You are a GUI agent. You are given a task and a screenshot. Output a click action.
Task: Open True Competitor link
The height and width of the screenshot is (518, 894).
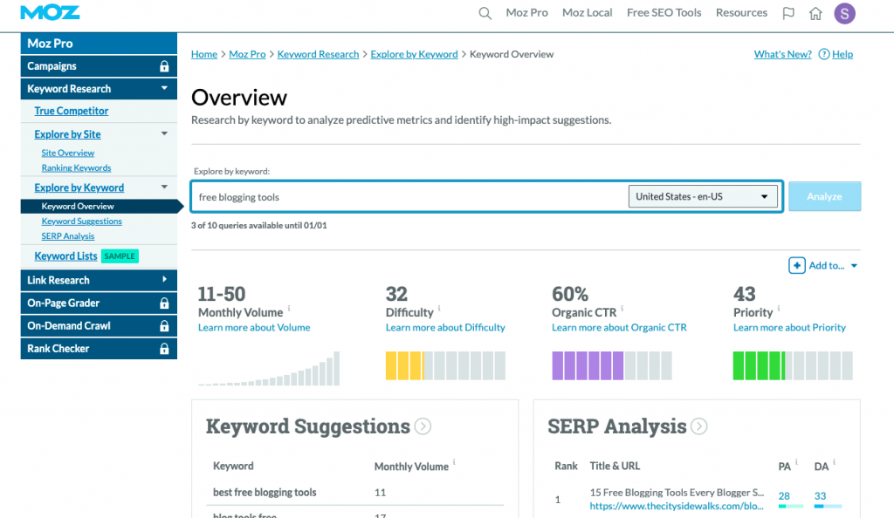(72, 111)
